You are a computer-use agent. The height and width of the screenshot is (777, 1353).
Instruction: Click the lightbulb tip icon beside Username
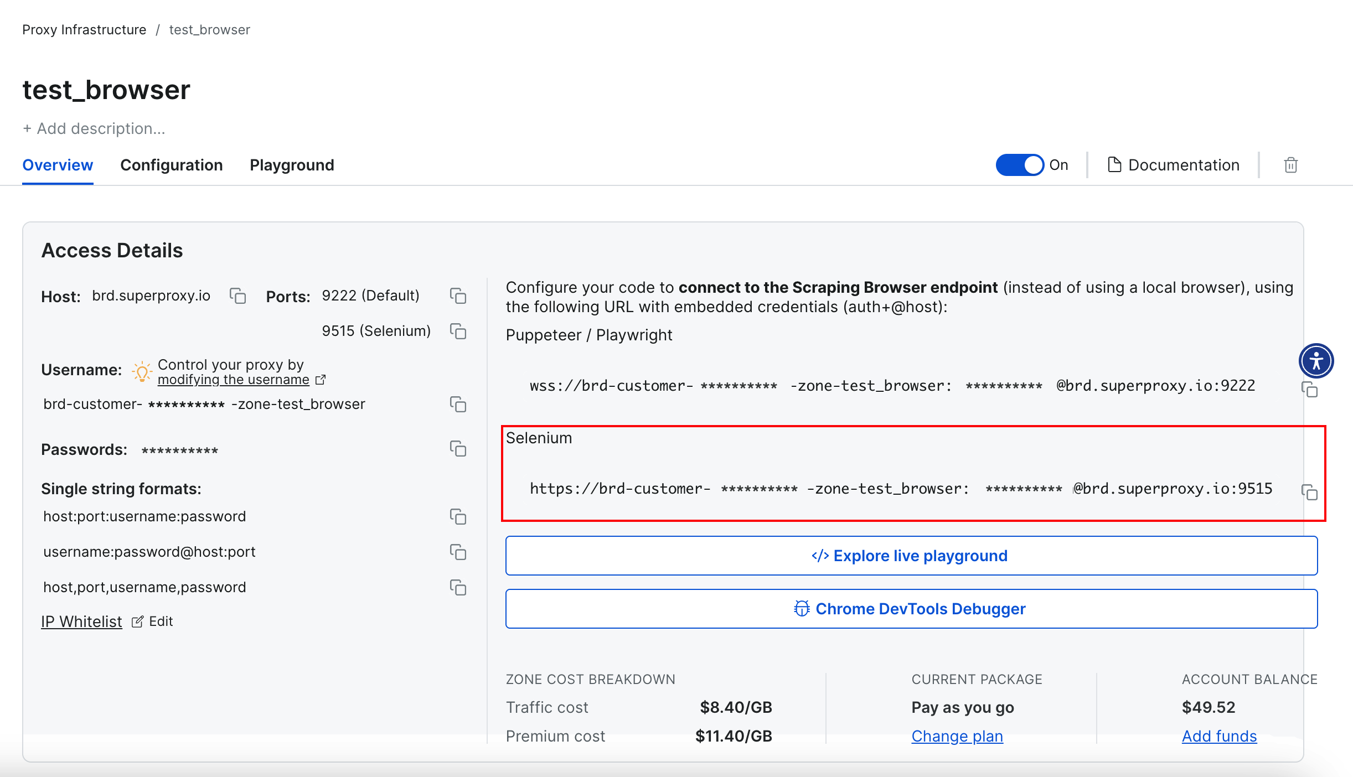click(142, 371)
